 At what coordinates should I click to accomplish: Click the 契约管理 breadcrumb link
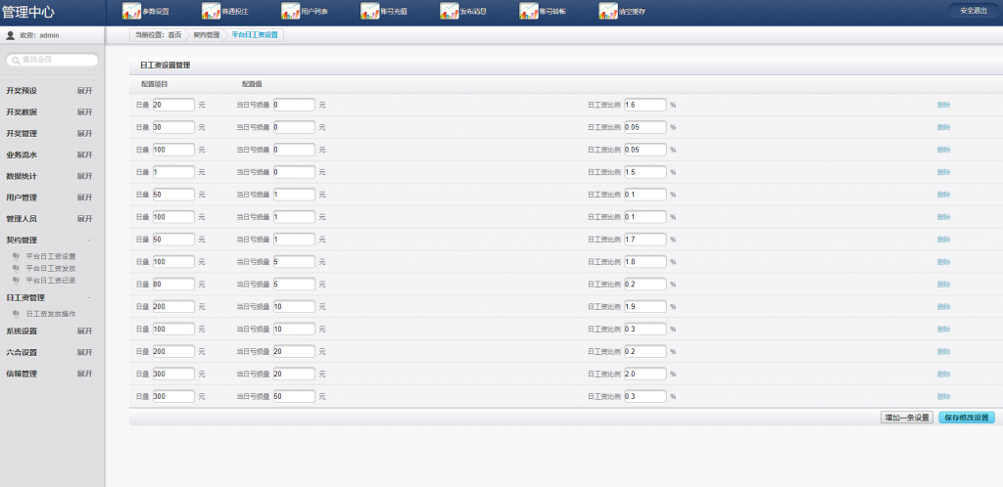point(206,34)
